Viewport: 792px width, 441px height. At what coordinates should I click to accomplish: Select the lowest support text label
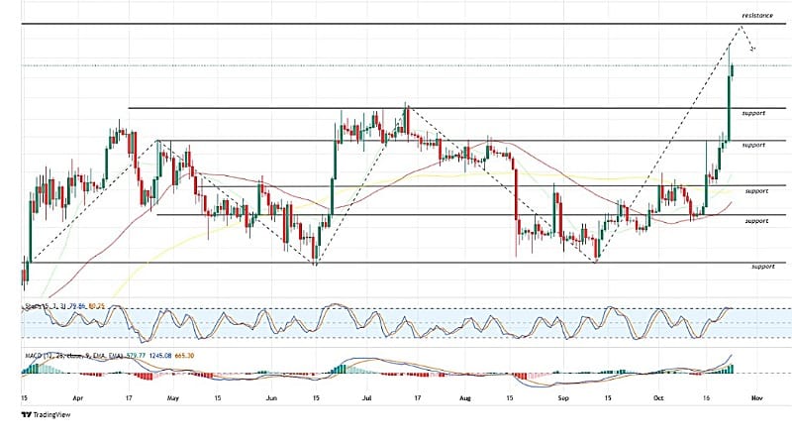[x=762, y=267]
